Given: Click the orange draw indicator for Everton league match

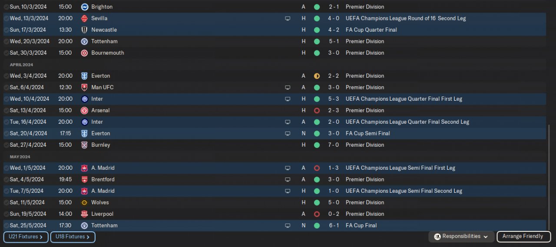Looking at the screenshot, I should click(317, 76).
